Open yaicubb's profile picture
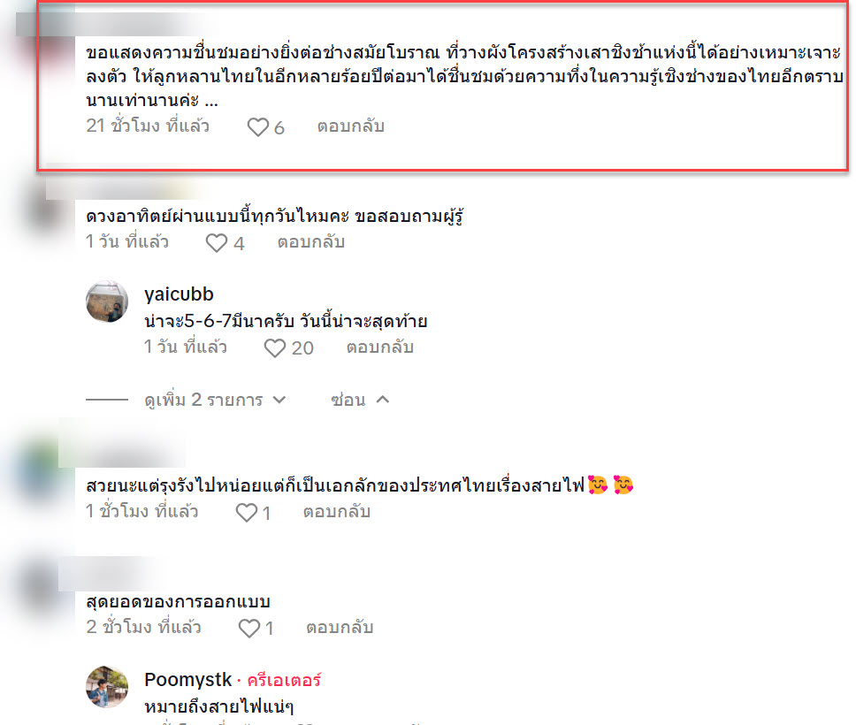Screen dimensions: 856x725 click(107, 301)
